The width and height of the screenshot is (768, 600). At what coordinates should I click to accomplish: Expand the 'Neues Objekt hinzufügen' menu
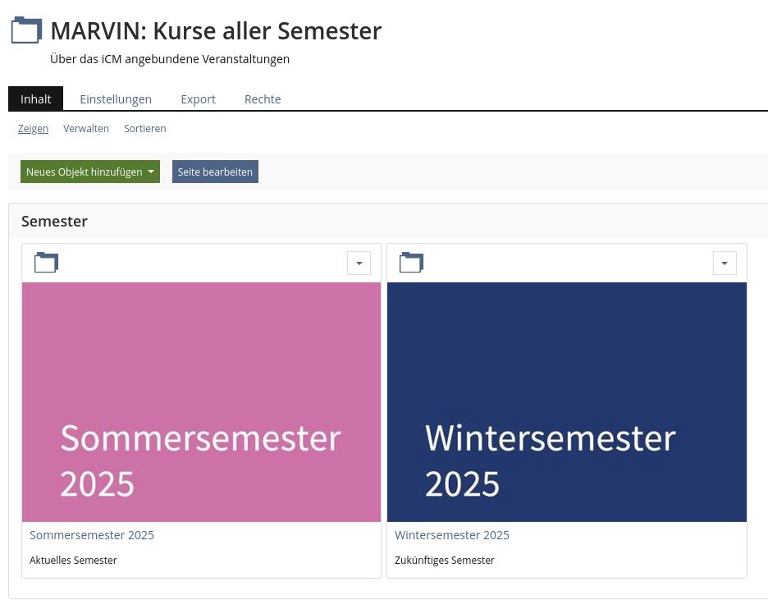(90, 172)
